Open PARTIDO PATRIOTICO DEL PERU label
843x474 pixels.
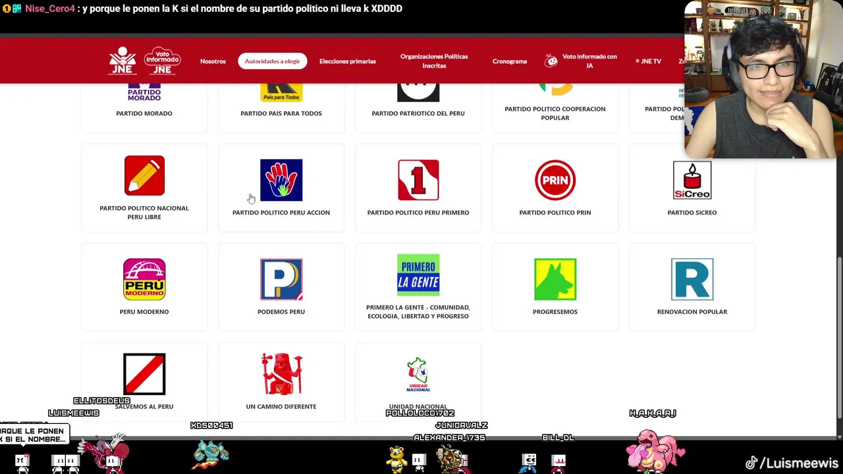click(x=418, y=113)
